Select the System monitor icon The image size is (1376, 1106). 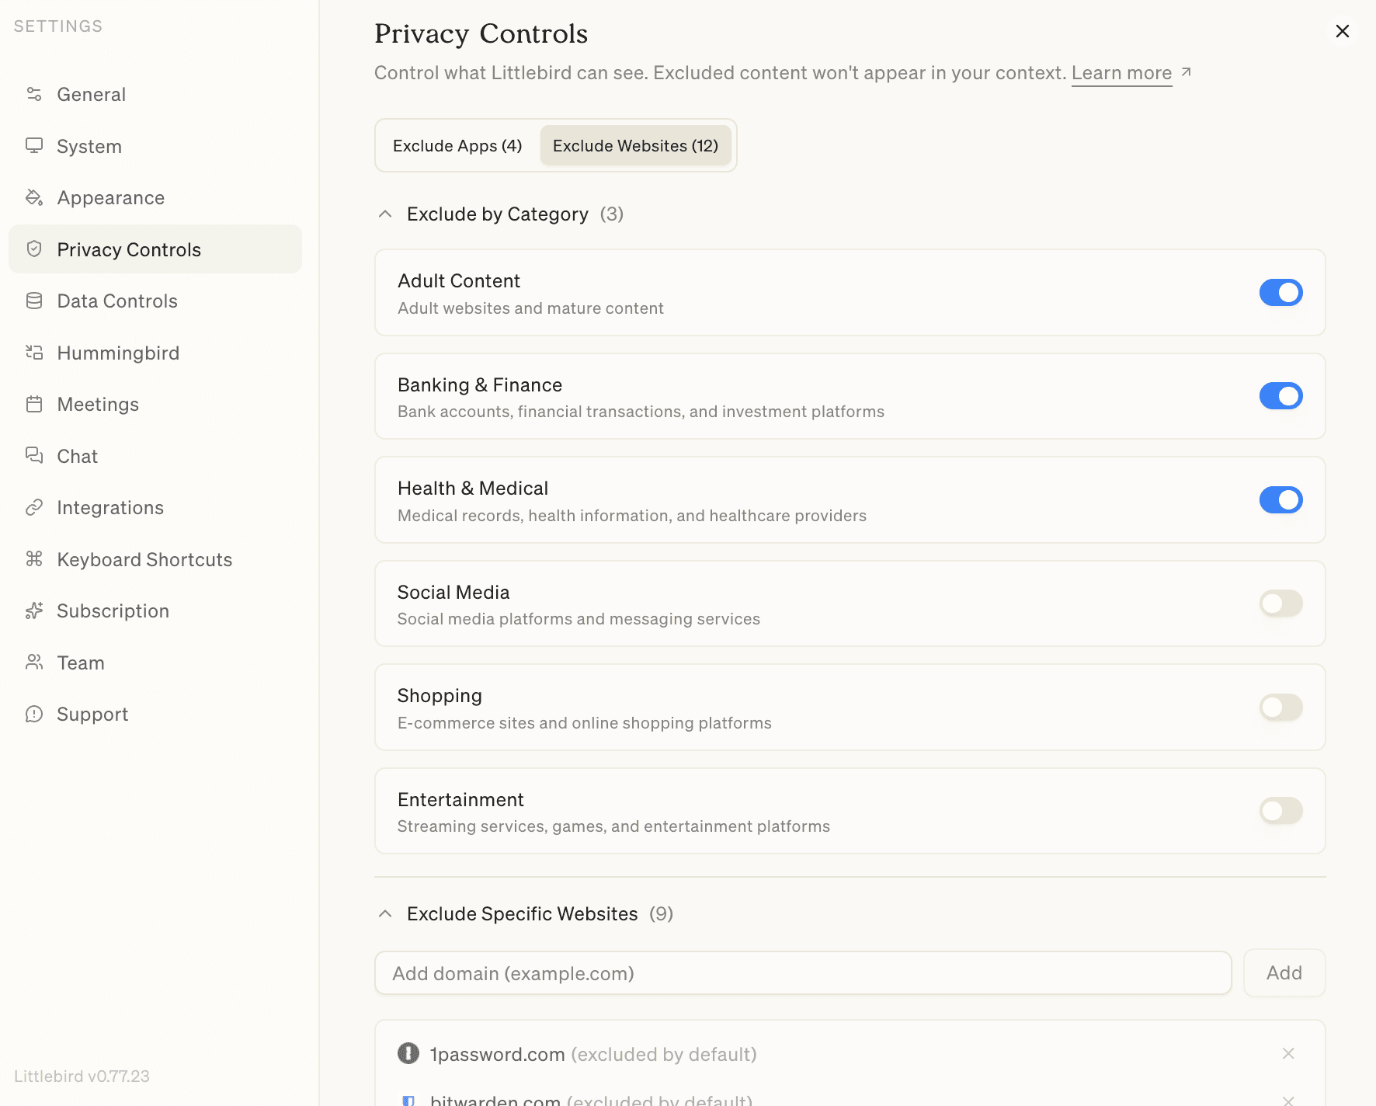coord(34,146)
